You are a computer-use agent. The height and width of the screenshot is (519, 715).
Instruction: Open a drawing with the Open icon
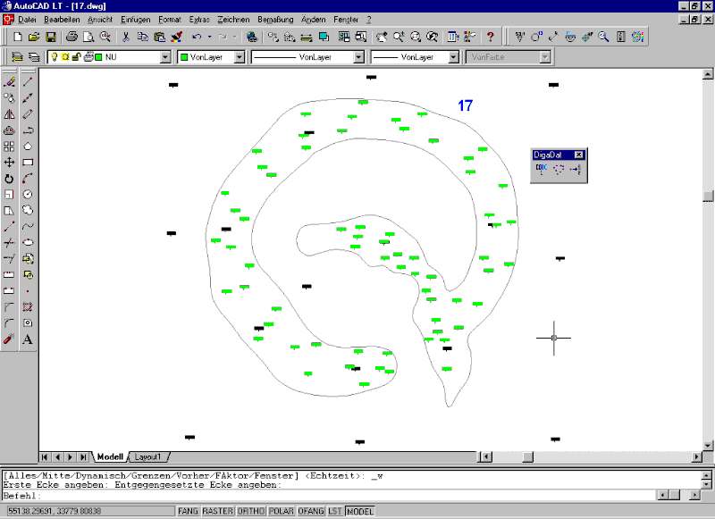(34, 37)
